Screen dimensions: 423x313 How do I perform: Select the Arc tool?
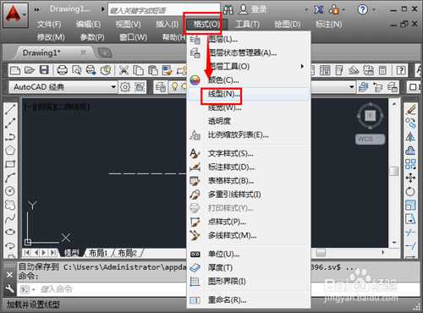(10, 178)
